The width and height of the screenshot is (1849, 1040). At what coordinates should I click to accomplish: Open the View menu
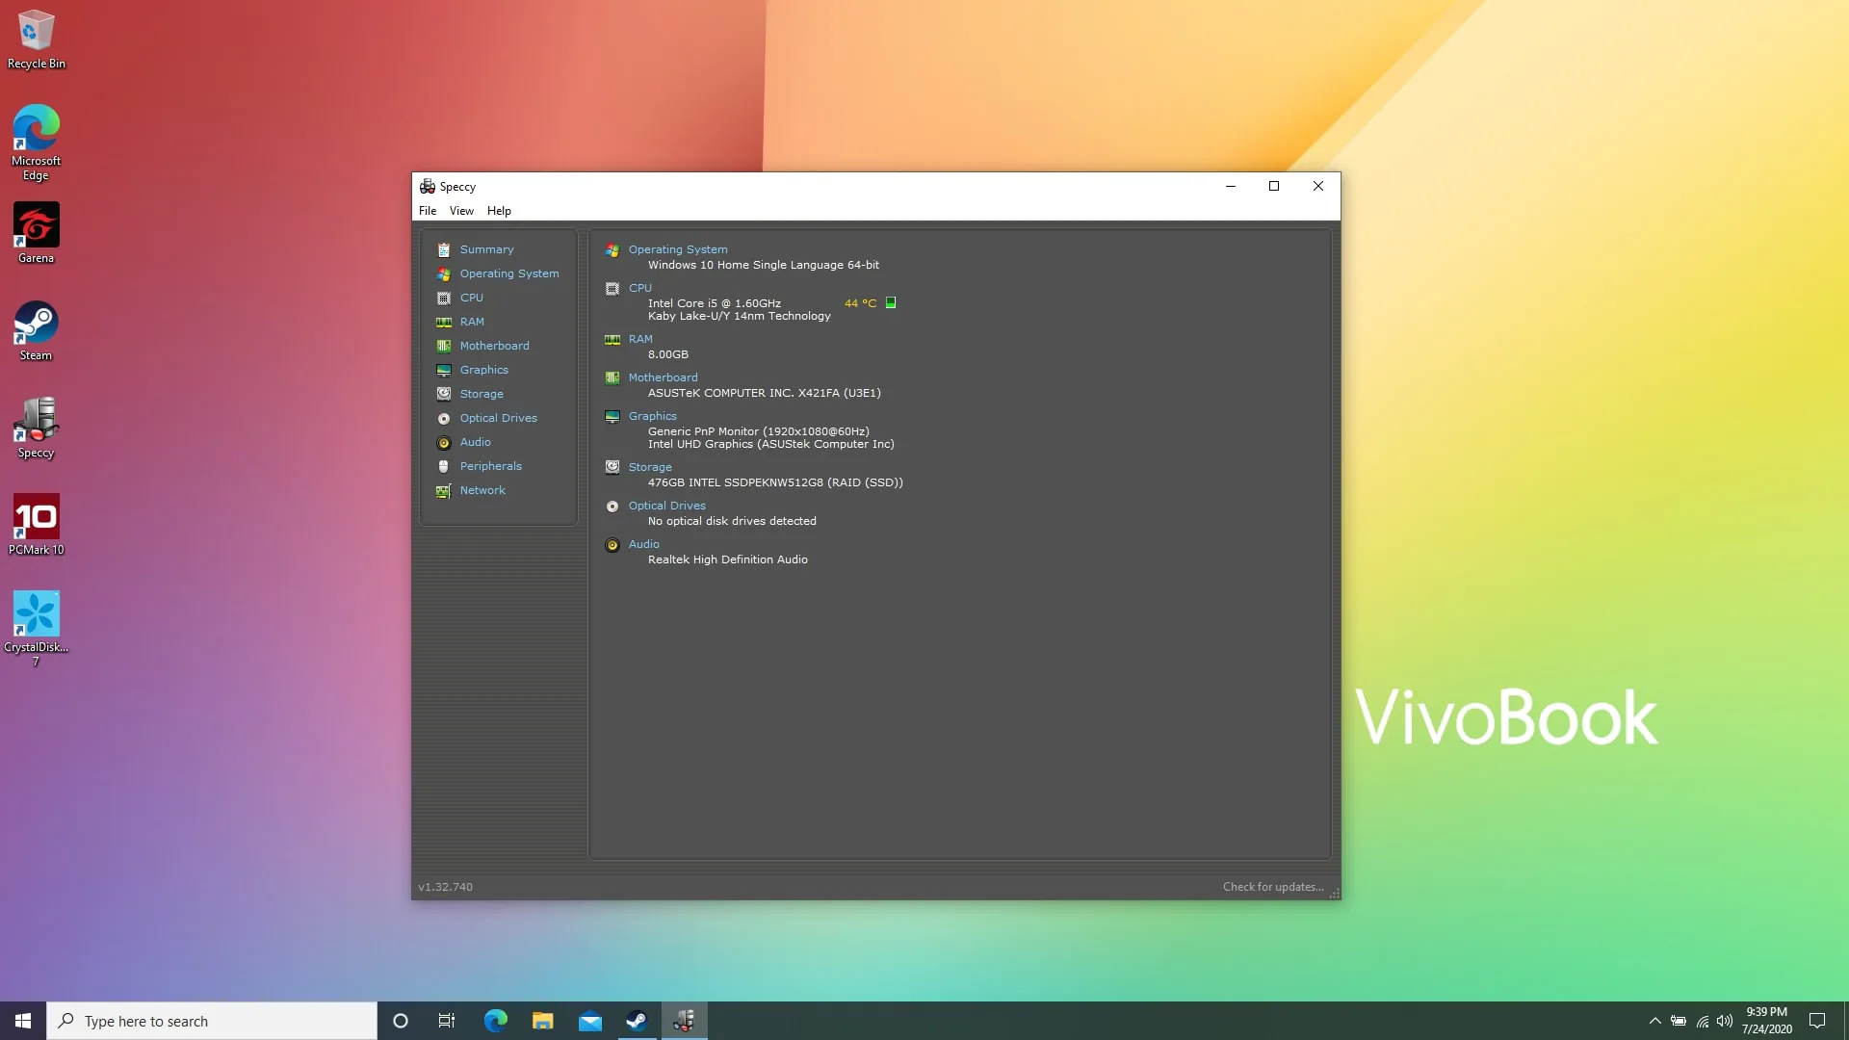click(461, 211)
